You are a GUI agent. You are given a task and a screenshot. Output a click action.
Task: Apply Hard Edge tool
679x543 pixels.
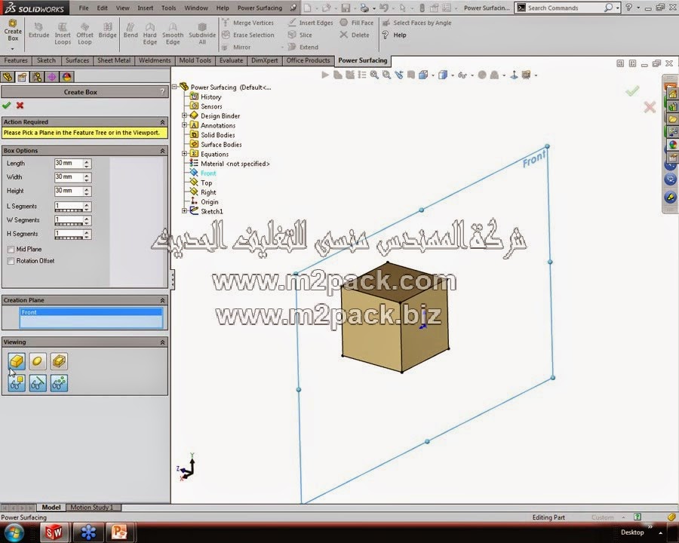point(150,34)
